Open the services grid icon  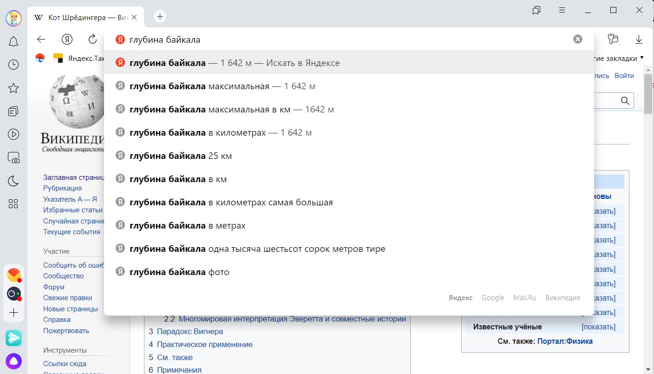(13, 204)
